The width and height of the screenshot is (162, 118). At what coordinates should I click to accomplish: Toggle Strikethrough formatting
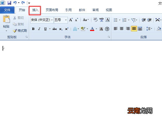point(55,29)
